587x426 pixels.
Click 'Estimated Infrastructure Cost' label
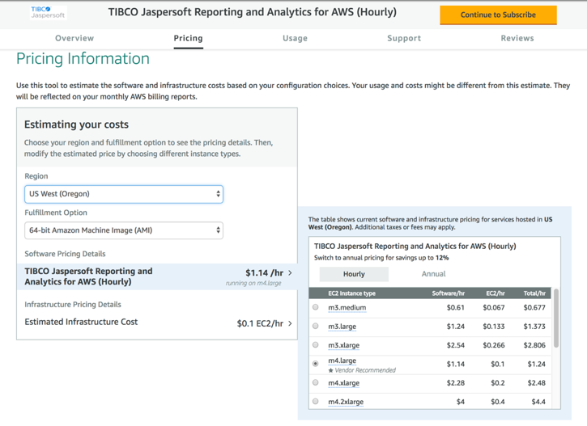[81, 322]
